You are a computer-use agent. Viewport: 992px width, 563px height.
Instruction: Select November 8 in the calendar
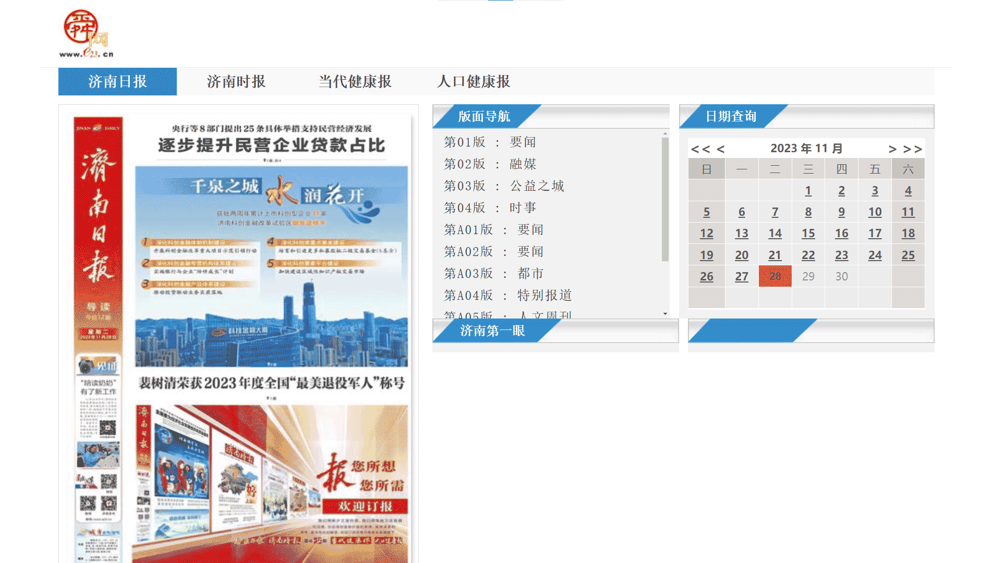point(808,212)
